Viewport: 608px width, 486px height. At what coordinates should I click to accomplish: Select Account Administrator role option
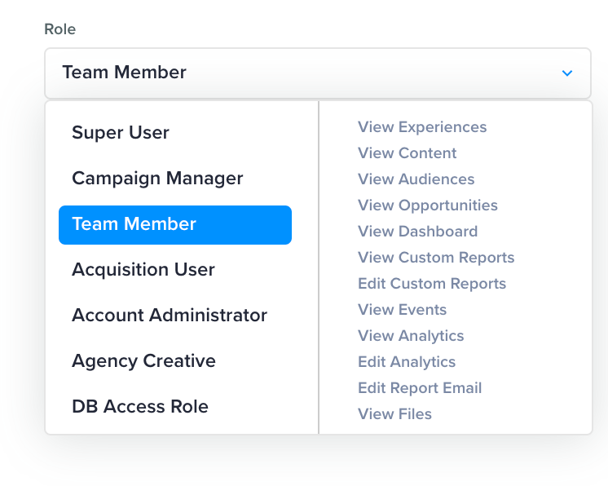coord(170,316)
